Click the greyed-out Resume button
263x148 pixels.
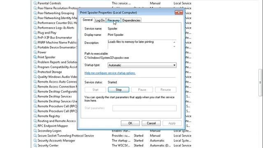[x=166, y=90]
